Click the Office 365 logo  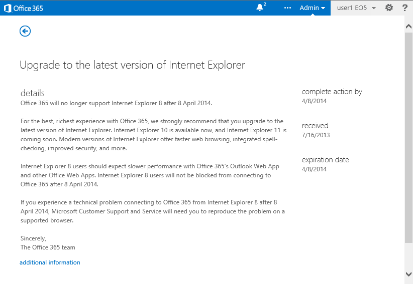24,8
